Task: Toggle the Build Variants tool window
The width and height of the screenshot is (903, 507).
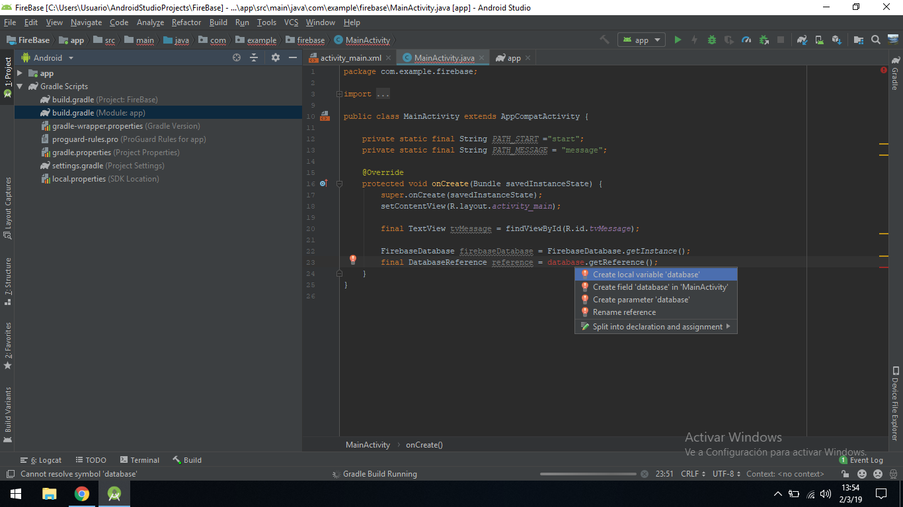Action: coord(7,415)
